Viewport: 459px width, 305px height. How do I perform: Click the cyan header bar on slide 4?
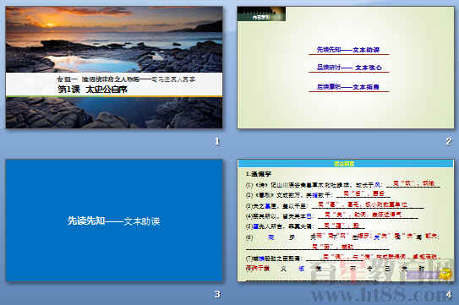click(346, 164)
